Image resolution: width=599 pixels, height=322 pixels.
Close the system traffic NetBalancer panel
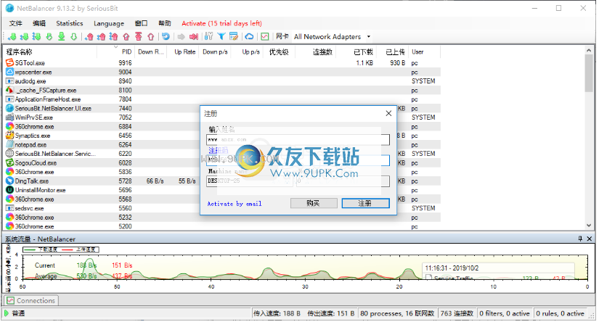(x=589, y=239)
